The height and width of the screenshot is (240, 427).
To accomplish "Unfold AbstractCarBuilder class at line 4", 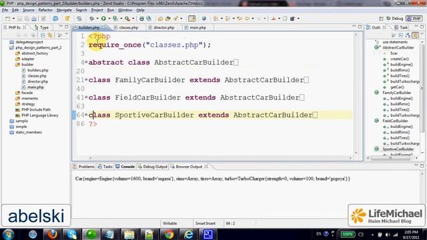I will point(86,62).
